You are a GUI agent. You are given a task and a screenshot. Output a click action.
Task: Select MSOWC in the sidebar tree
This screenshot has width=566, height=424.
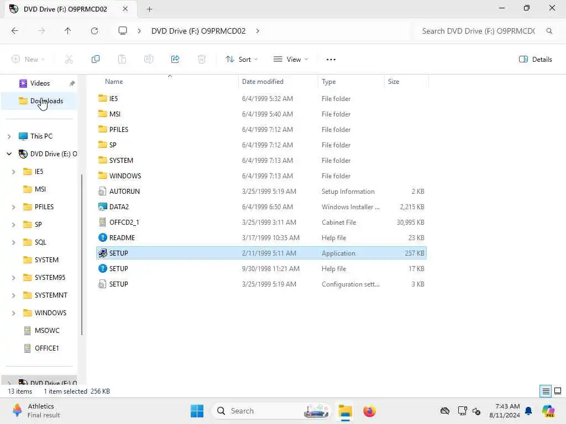47,331
